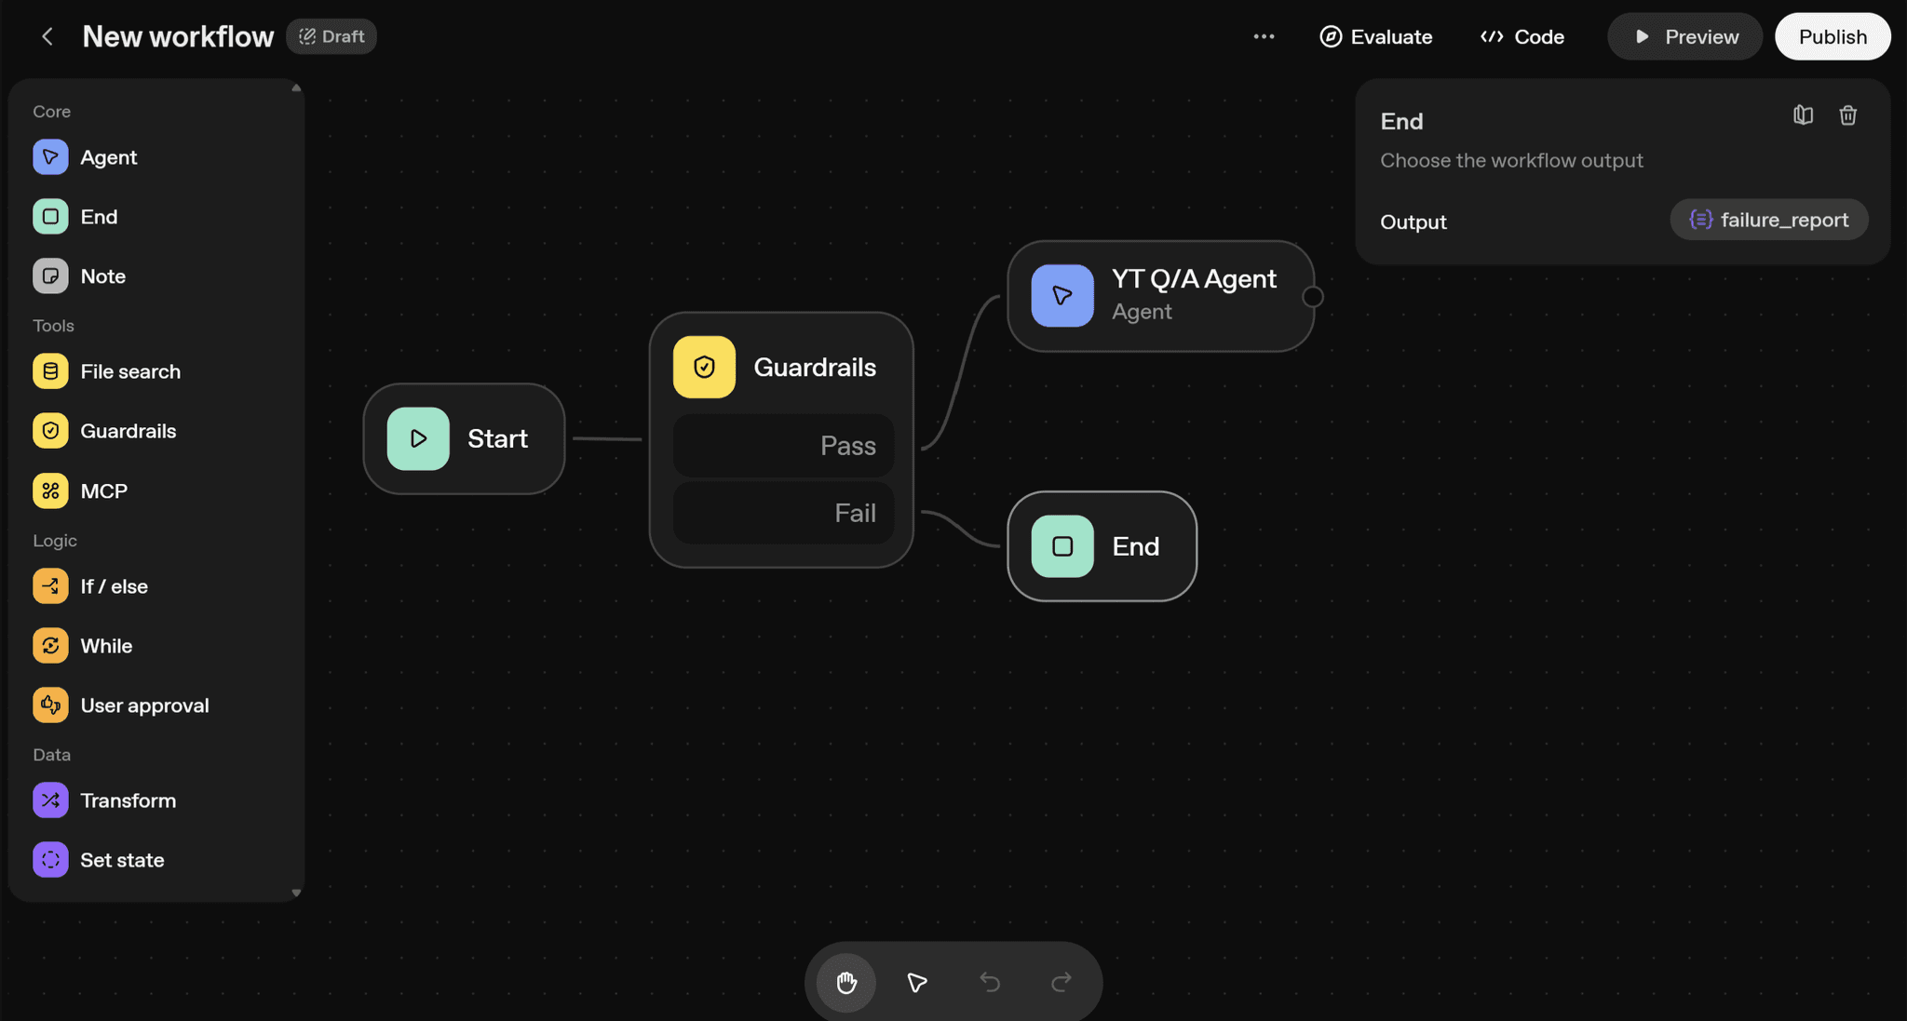
Task: Click the Publish button
Action: [1832, 36]
